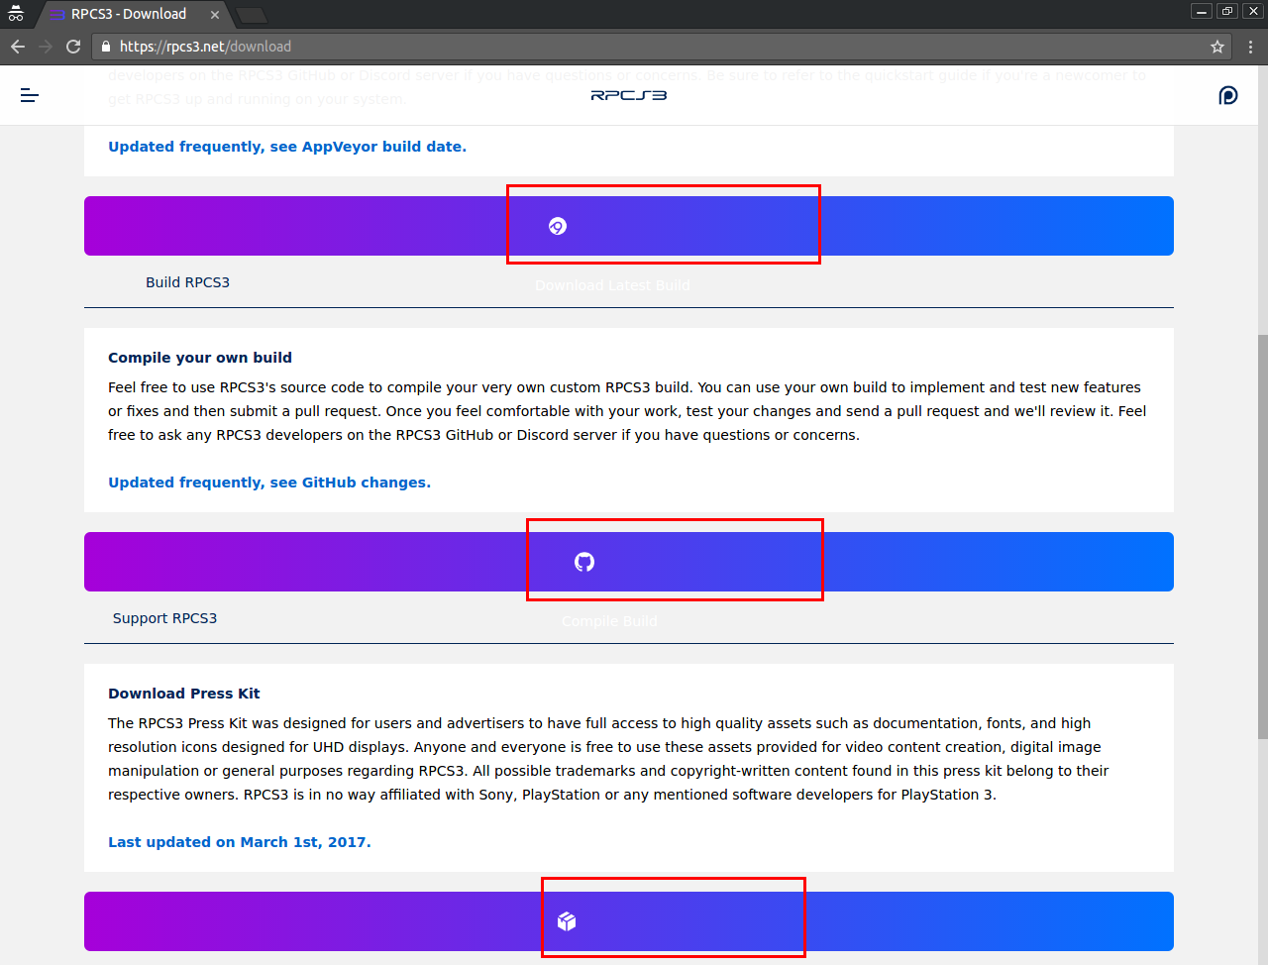Image resolution: width=1268 pixels, height=965 pixels.
Task: Click the paragraph starting "The RPCS3 Press Kit was designed"
Action: click(608, 759)
